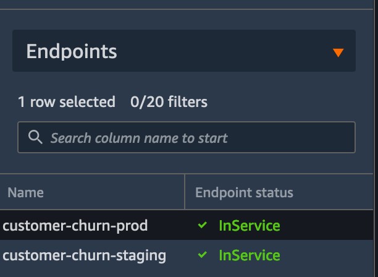Click the magnifier search icon
The width and height of the screenshot is (378, 277).
pyautogui.click(x=35, y=137)
